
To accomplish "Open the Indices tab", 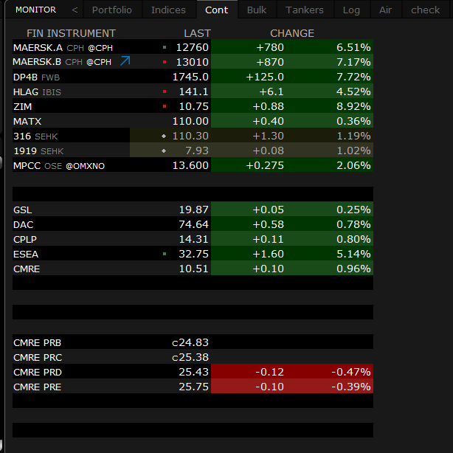I will point(168,10).
